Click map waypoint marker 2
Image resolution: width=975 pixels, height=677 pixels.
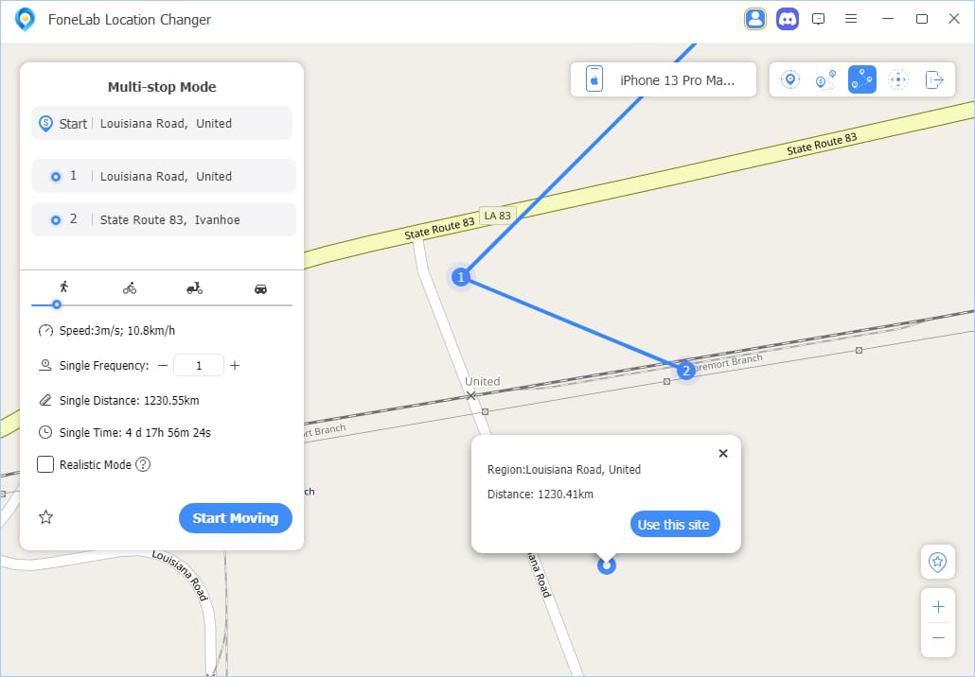[x=686, y=371]
